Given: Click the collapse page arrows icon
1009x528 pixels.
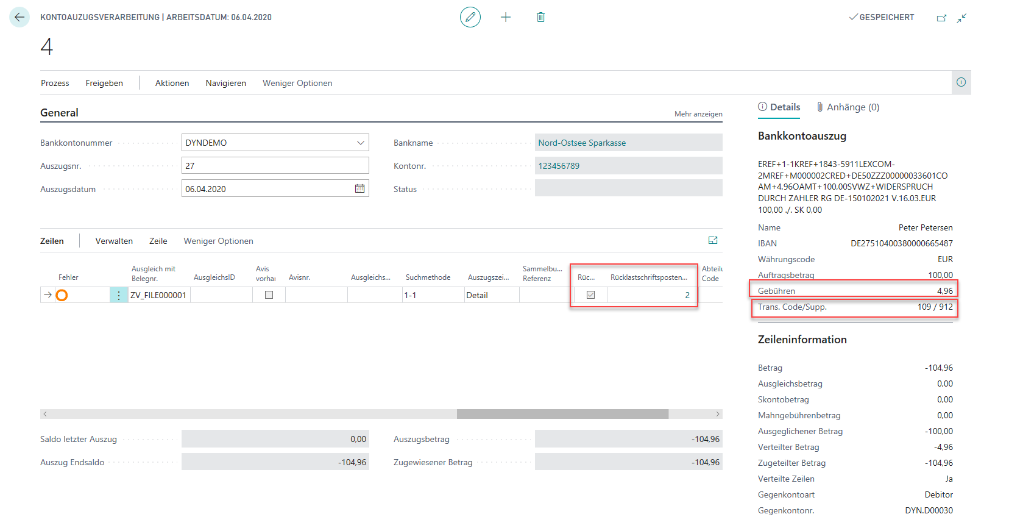Looking at the screenshot, I should 961,18.
